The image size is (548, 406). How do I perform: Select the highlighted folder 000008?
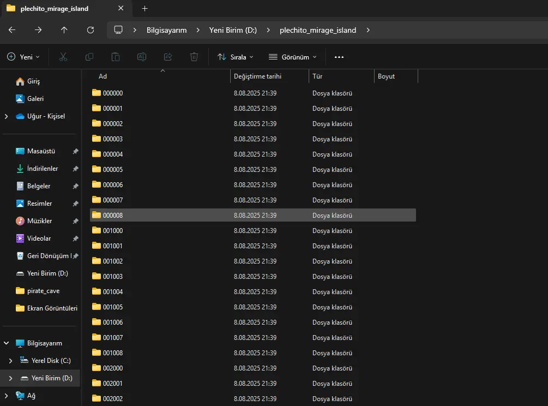click(x=253, y=215)
